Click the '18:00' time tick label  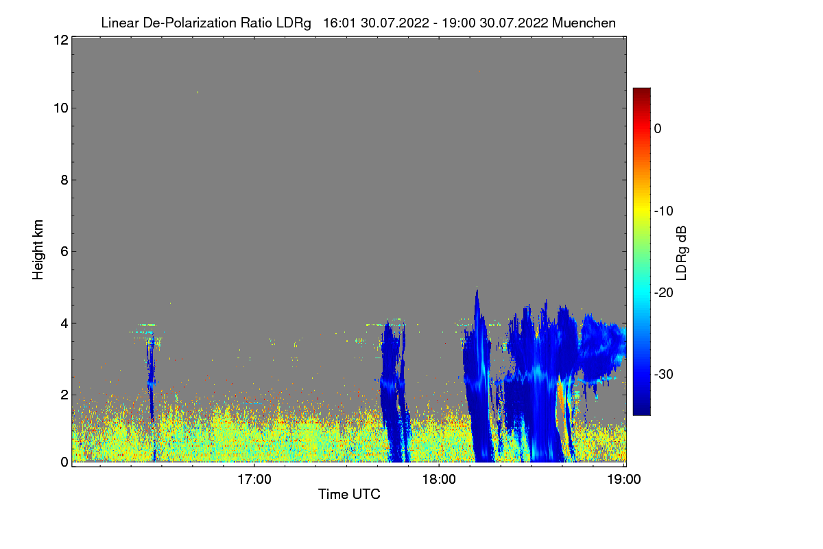[439, 479]
